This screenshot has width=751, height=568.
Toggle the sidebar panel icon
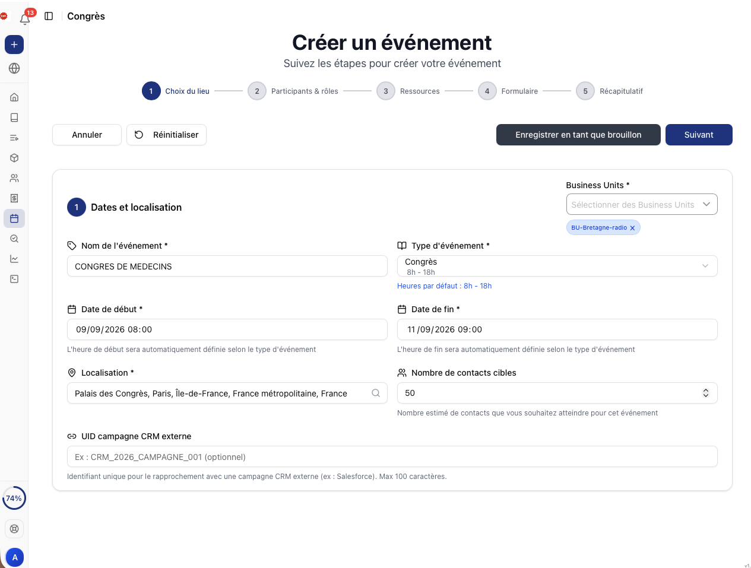coord(49,16)
